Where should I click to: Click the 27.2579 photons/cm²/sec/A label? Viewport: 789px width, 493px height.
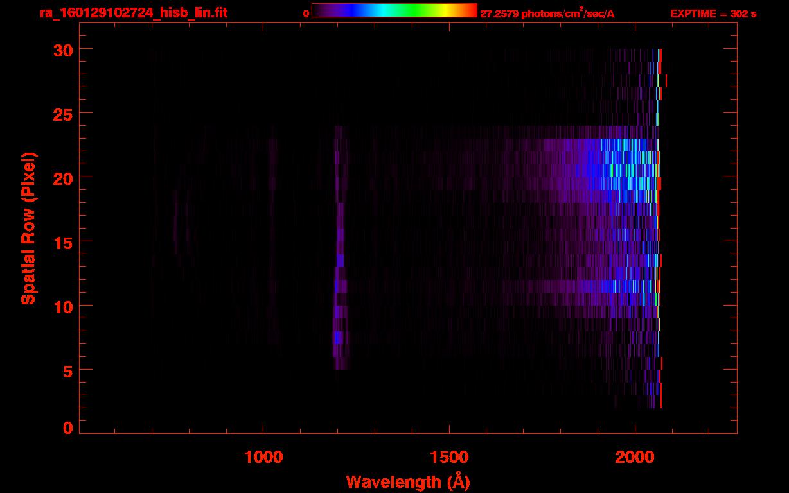547,13
